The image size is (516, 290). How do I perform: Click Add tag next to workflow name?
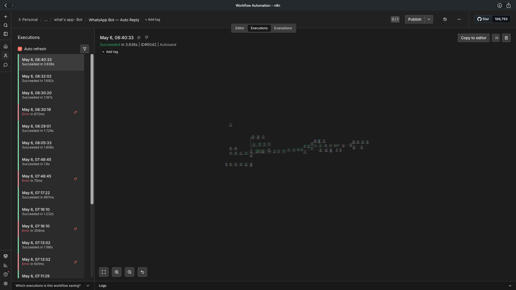[x=153, y=20]
